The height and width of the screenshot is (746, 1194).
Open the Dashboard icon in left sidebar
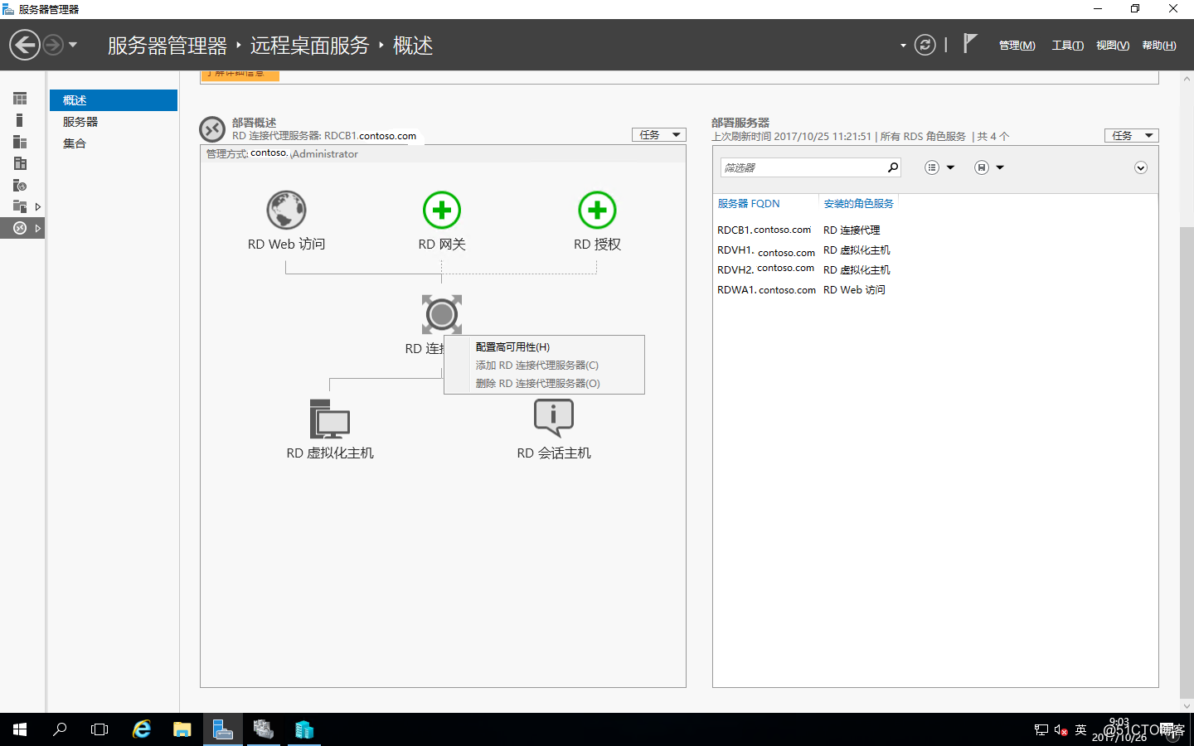20,99
